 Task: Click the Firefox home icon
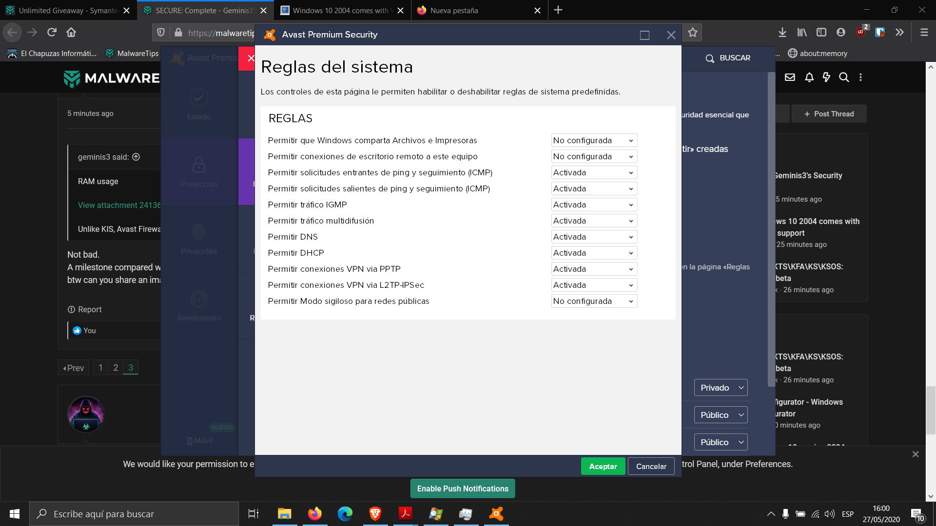[71, 32]
